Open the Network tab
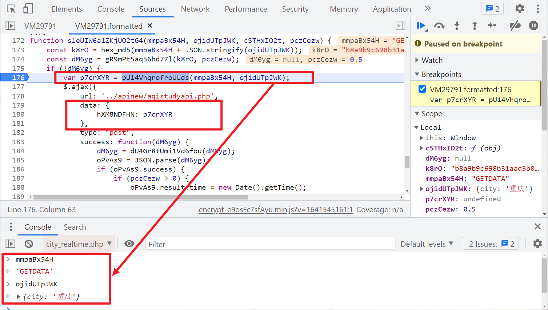 pyautogui.click(x=195, y=9)
